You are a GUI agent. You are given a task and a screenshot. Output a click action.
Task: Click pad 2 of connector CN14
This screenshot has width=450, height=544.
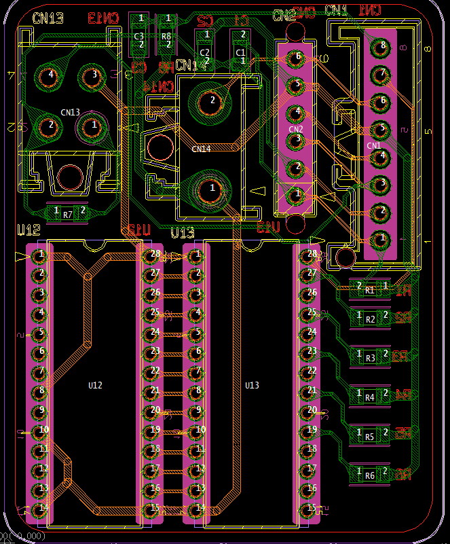[x=211, y=102]
